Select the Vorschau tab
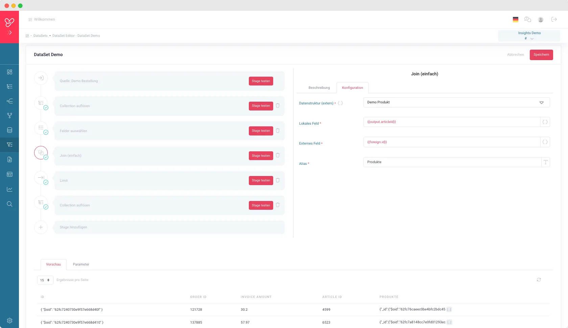 click(x=53, y=264)
